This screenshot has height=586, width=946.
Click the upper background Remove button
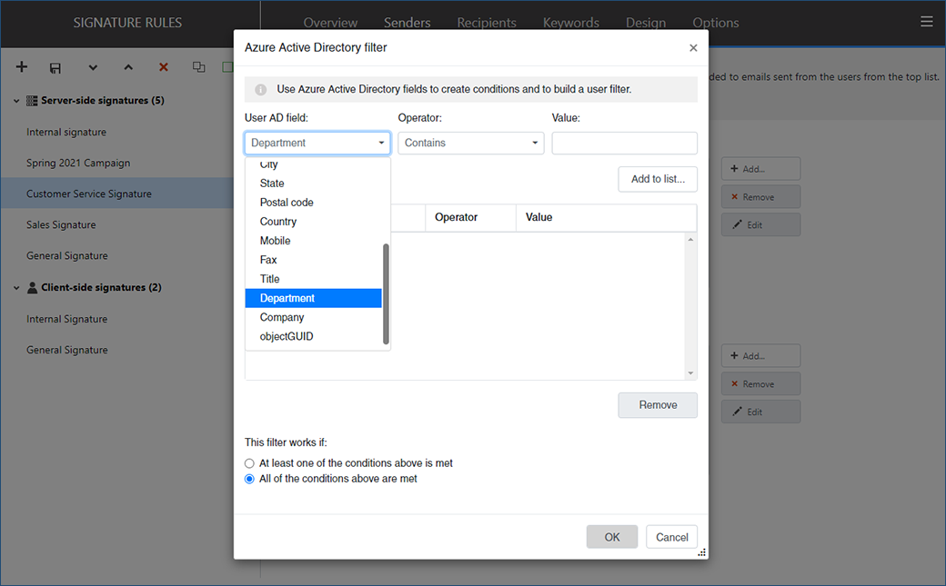coord(760,197)
